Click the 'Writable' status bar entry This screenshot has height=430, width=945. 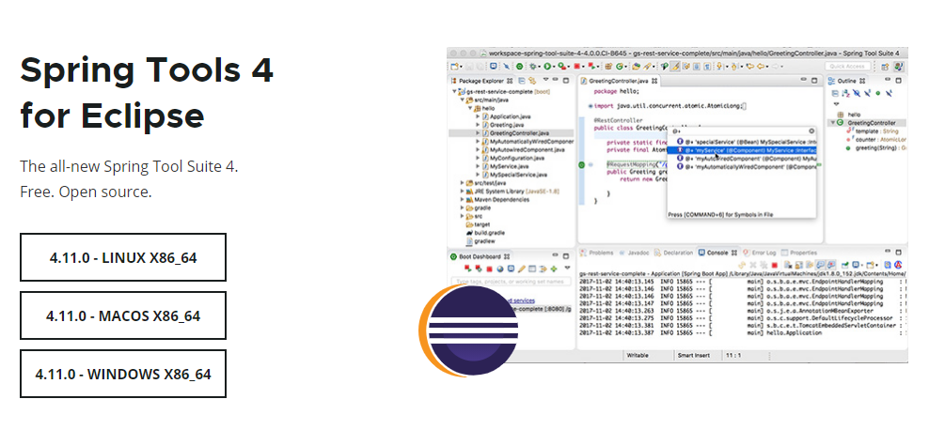click(x=638, y=356)
